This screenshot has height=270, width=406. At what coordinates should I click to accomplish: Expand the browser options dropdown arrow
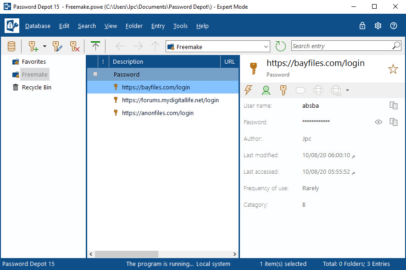point(347,90)
